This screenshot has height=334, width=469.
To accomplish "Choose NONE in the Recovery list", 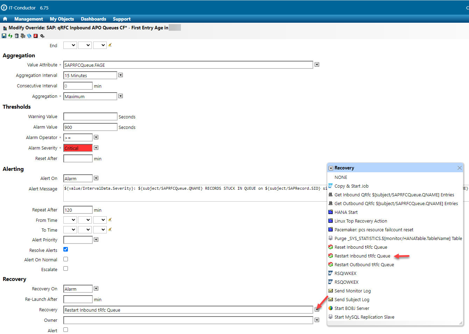I will [341, 177].
